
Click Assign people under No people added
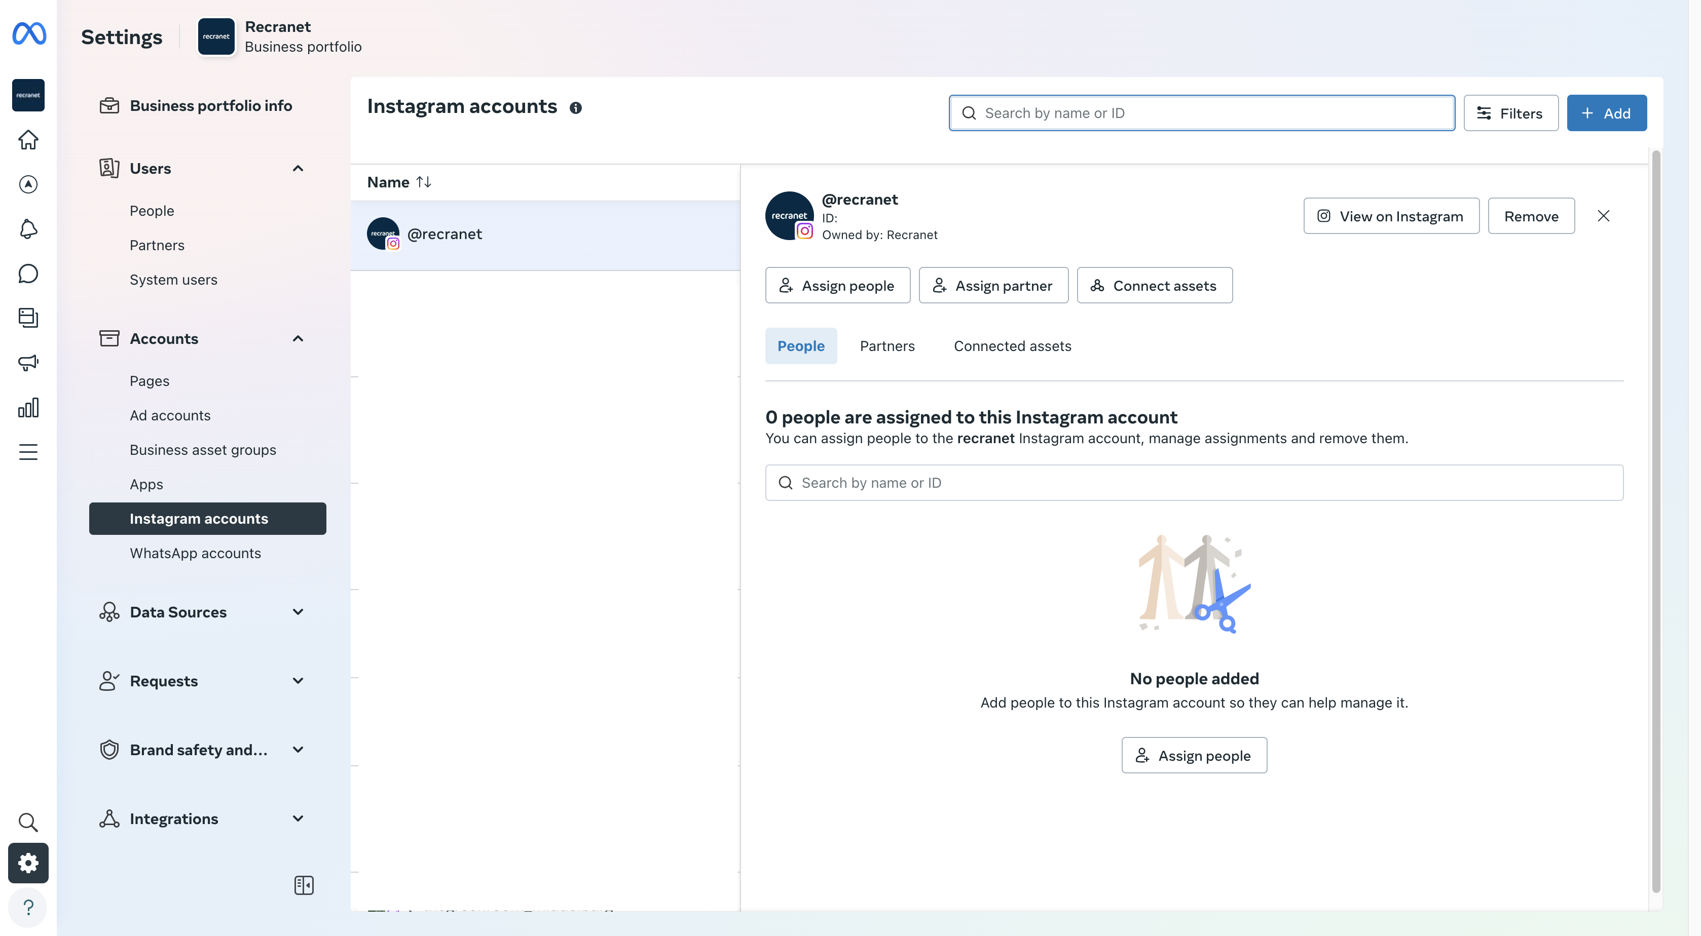point(1194,755)
